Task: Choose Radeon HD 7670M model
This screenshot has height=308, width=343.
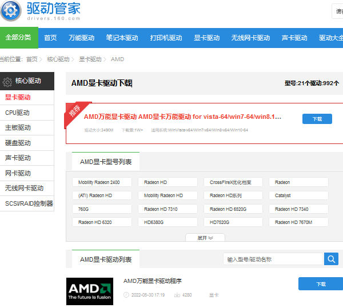Action: (298, 222)
